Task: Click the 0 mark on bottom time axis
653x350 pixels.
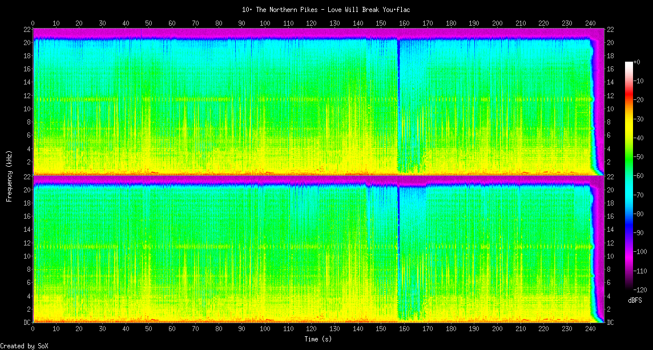Action: pos(33,328)
